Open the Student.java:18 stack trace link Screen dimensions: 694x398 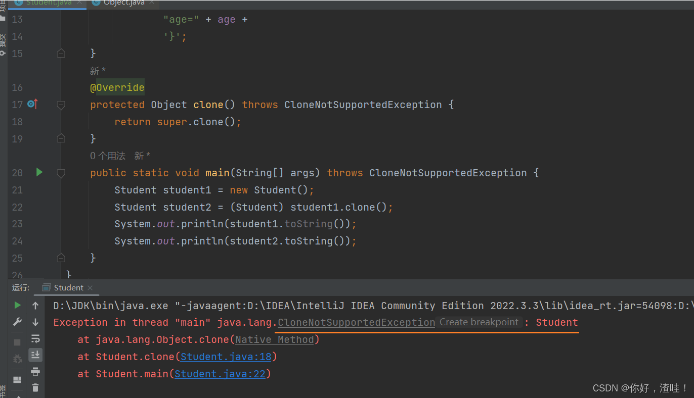tap(226, 357)
